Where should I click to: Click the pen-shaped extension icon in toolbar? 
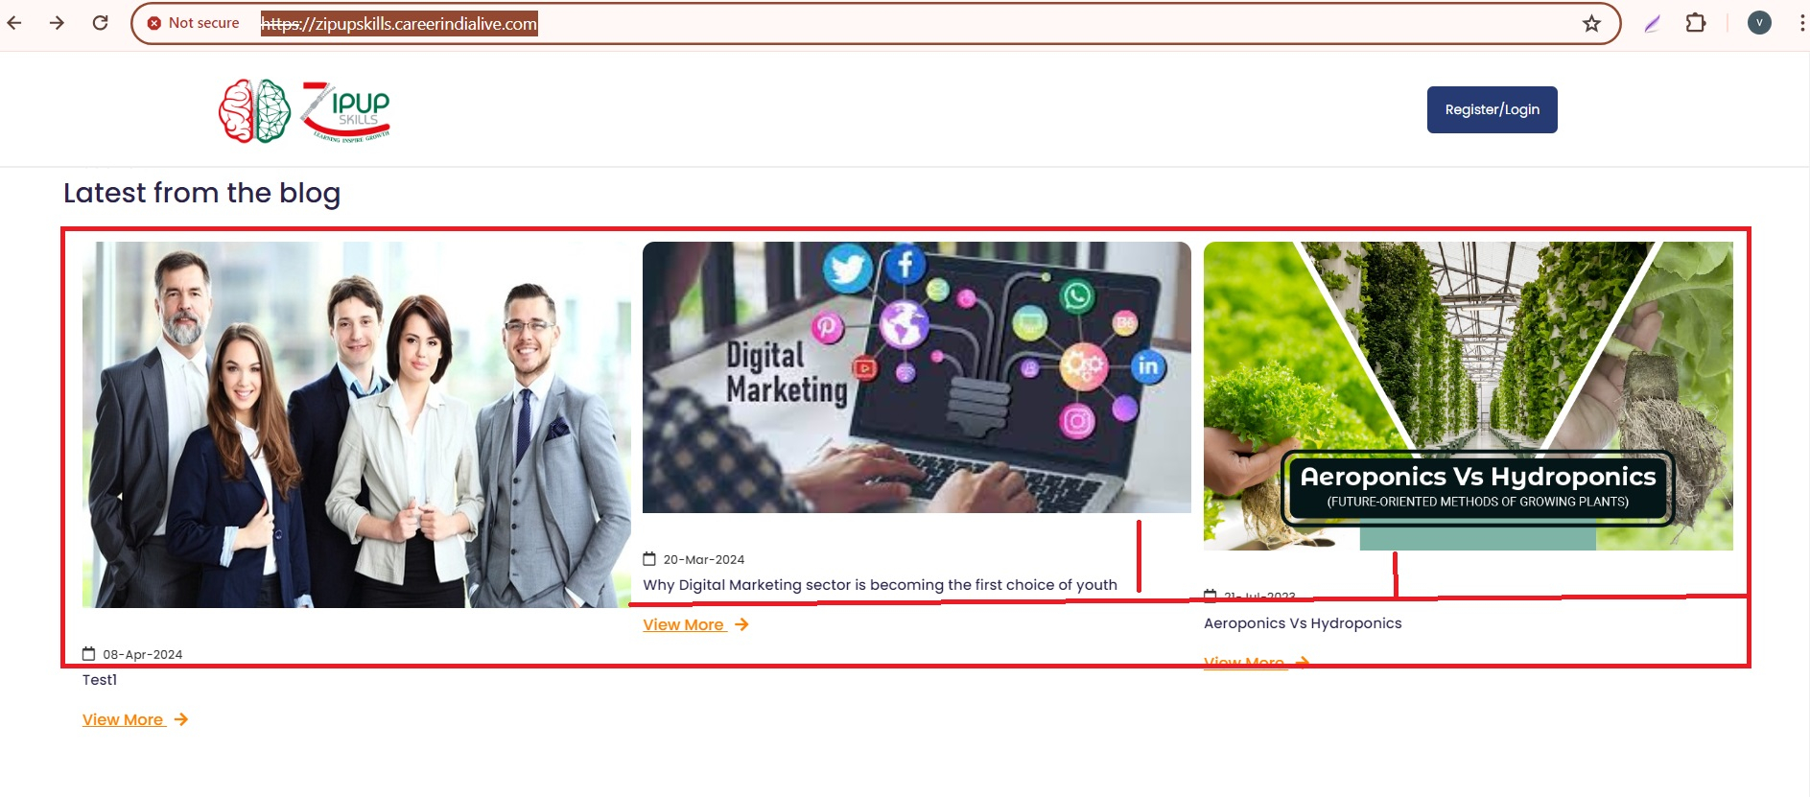point(1652,24)
